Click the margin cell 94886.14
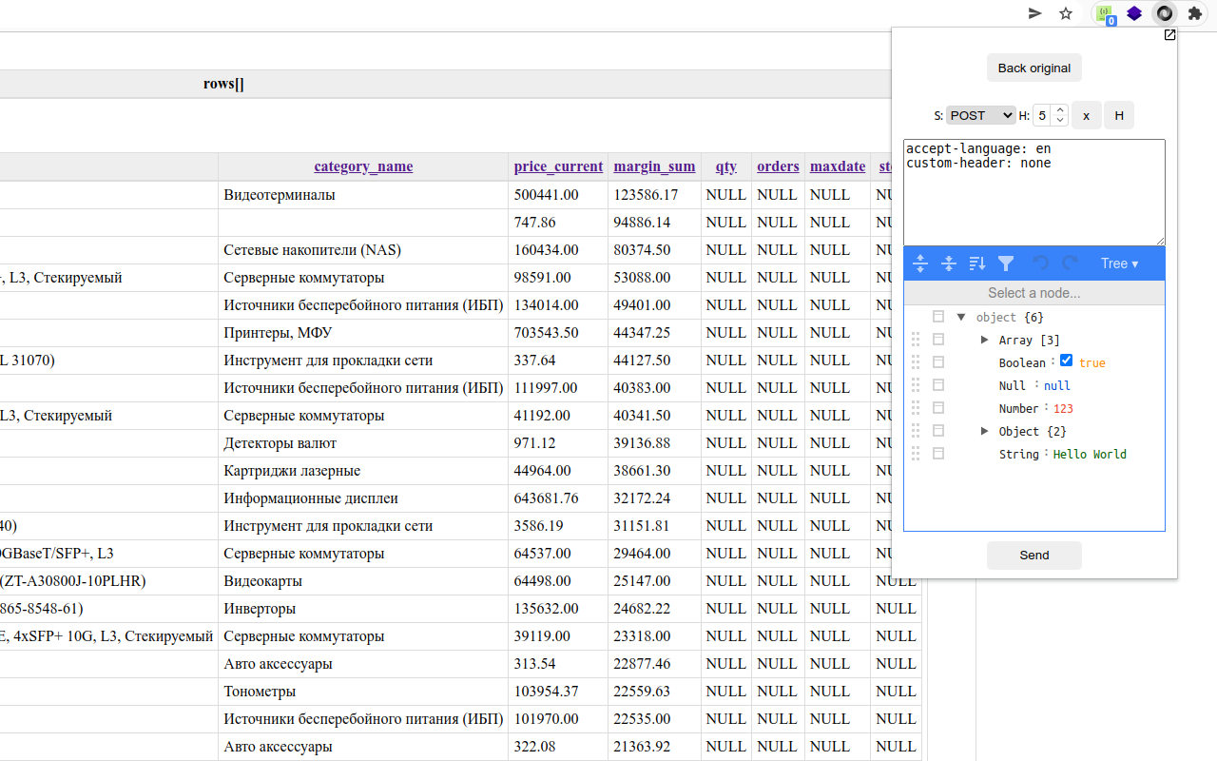 [654, 222]
